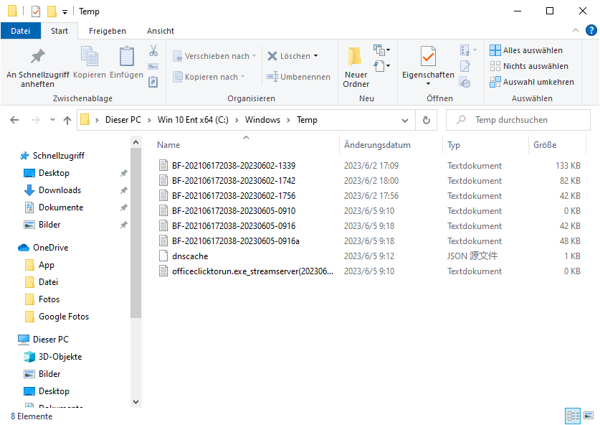Click Win 10 Ent x64 (C:) breadcrumb
This screenshot has height=425, width=600.
193,120
